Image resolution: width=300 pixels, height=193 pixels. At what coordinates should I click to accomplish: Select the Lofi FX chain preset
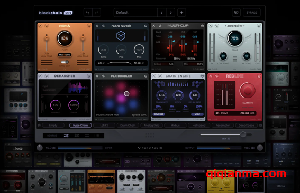tap(104, 126)
